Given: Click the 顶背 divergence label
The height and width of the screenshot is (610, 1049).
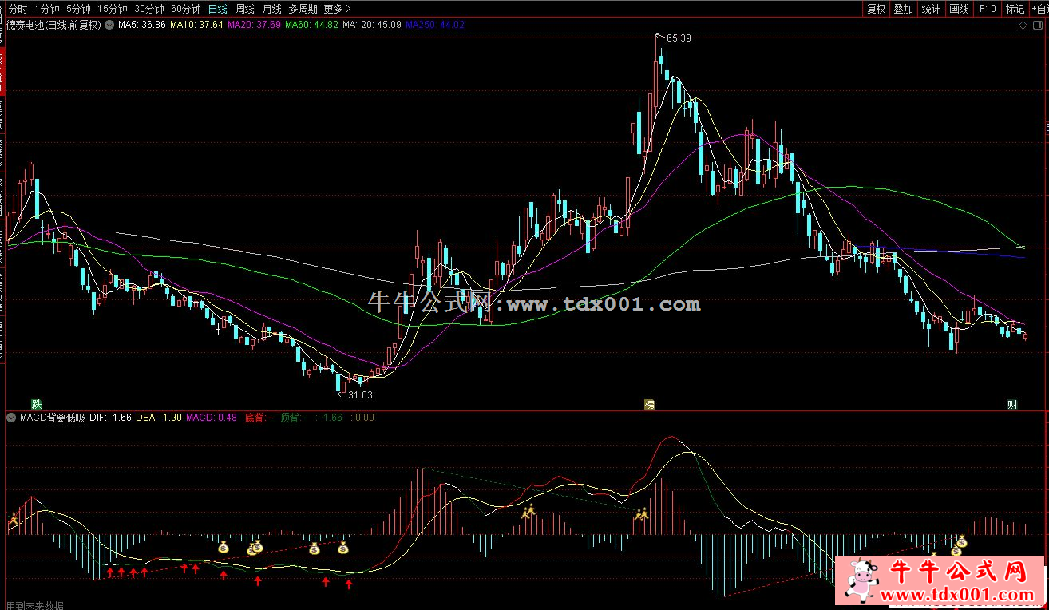Looking at the screenshot, I should (x=294, y=418).
